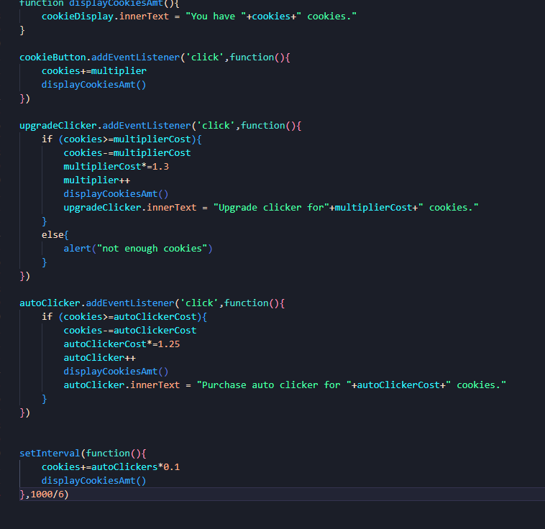This screenshot has width=545, height=529.
Task: Click autoClicker before its addEventListener call
Action: tap(50, 303)
